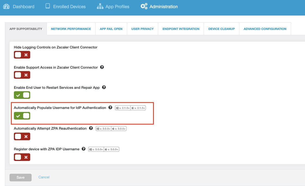305x186 pixels.
Task: Open help for Enable Support Access setting
Action: (102, 67)
